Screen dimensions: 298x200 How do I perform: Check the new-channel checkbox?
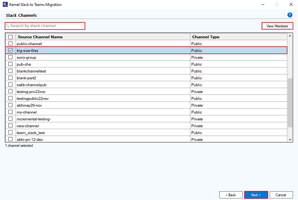[x=11, y=125]
